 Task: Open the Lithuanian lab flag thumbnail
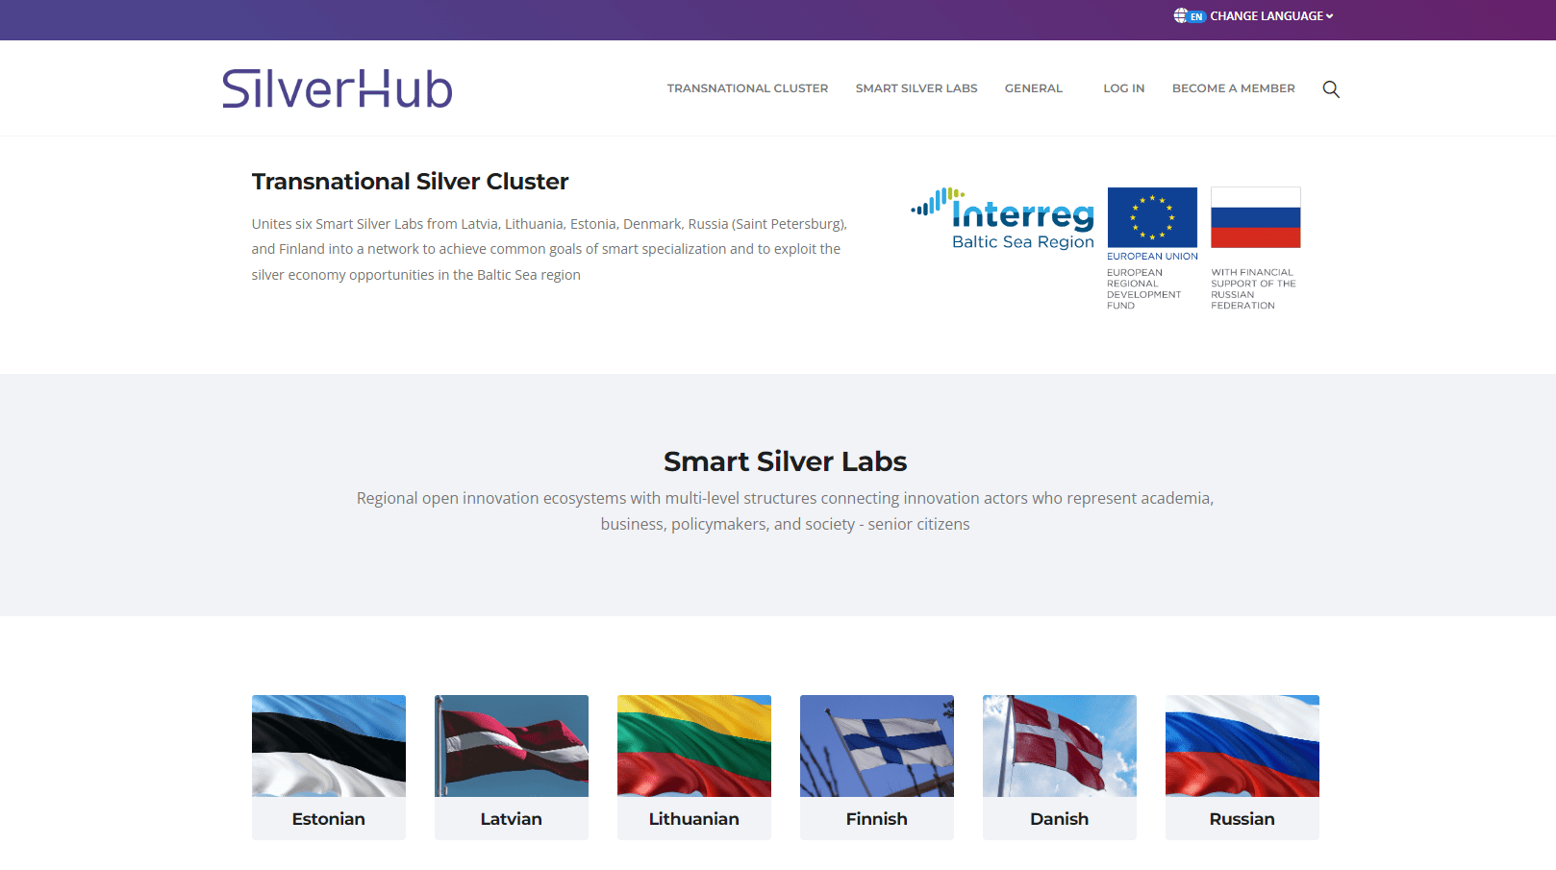point(694,746)
